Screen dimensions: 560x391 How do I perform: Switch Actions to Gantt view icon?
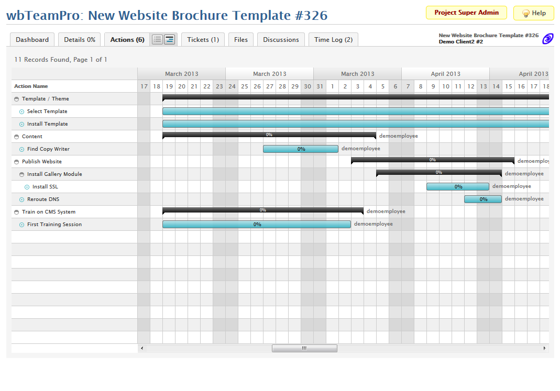tap(169, 40)
